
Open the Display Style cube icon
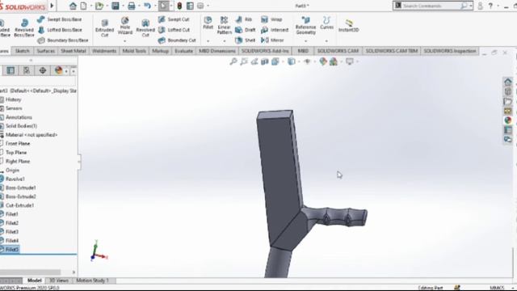(x=291, y=61)
